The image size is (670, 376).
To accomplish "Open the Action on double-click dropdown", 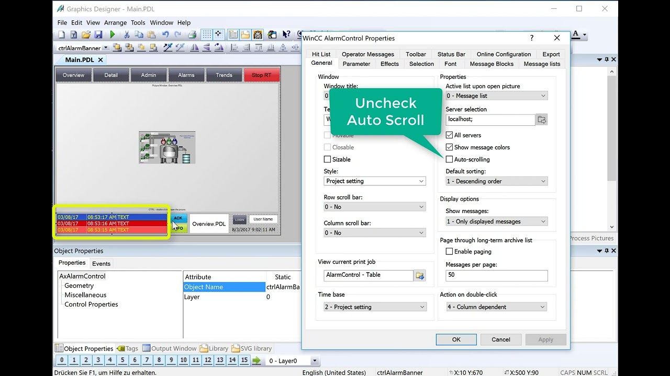I will (x=497, y=307).
